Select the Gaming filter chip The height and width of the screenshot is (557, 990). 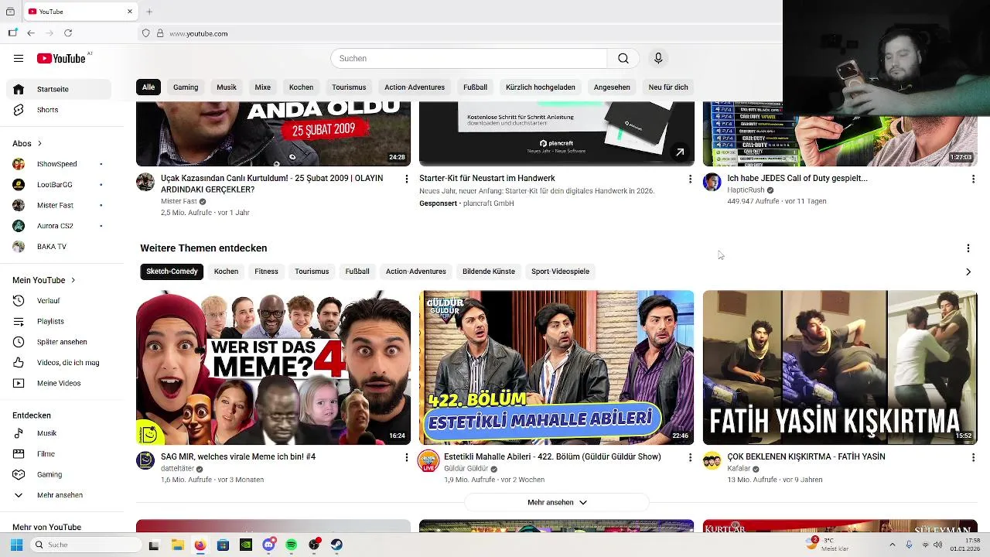click(186, 87)
